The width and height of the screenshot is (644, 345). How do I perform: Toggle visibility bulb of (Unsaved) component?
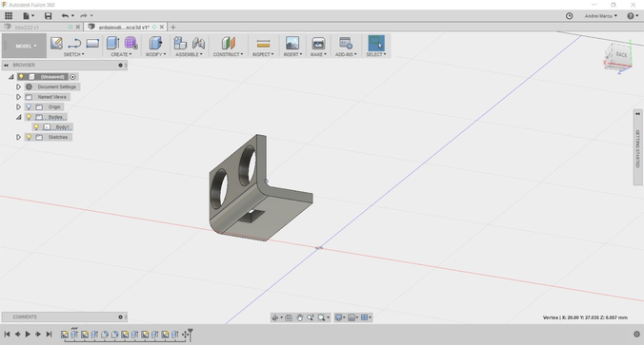point(21,77)
